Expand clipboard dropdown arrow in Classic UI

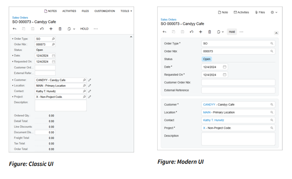point(74,29)
